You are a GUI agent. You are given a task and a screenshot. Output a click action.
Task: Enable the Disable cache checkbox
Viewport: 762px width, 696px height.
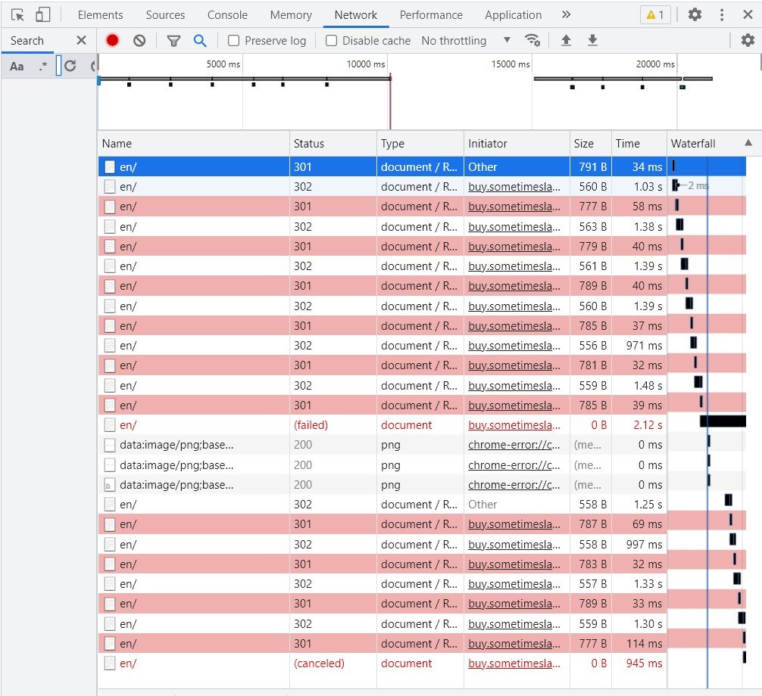pyautogui.click(x=331, y=41)
